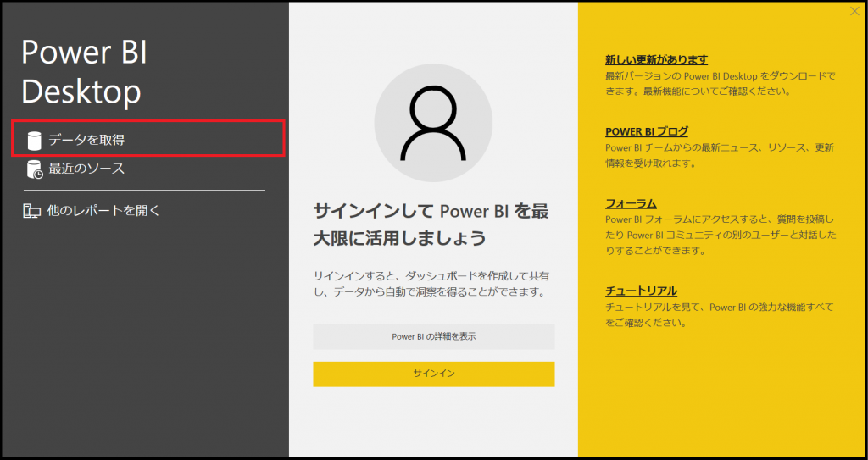Image resolution: width=868 pixels, height=460 pixels.
Task: Open the 新しい更新があります link
Action: 657,60
